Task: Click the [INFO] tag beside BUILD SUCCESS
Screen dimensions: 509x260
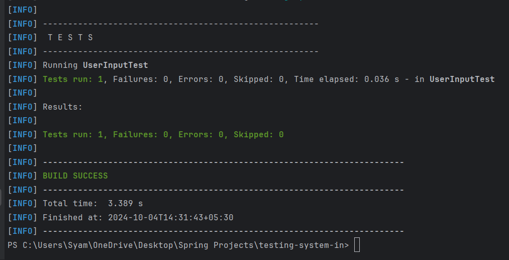Action: (23, 176)
